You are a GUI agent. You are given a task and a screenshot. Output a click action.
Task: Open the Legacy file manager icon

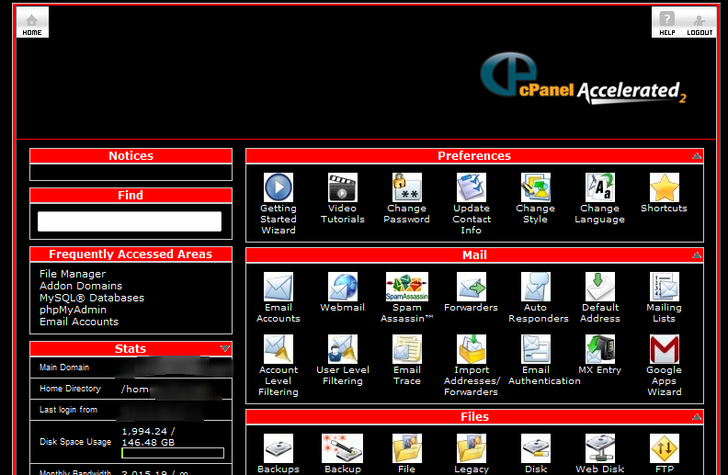[472, 448]
